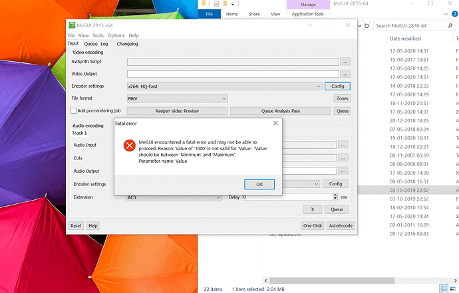
Task: Click the audio Delay stepper arrows
Action: (x=335, y=197)
